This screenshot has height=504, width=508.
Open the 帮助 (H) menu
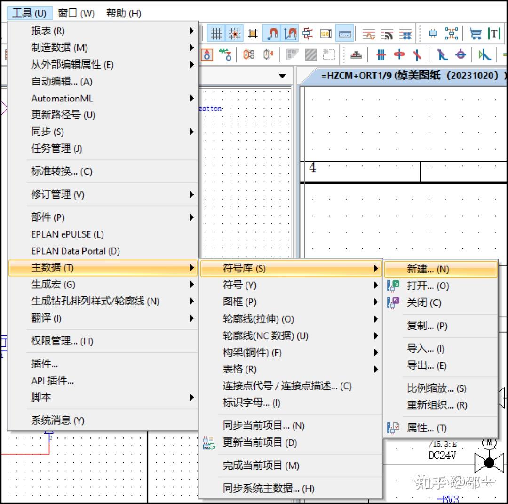point(122,13)
